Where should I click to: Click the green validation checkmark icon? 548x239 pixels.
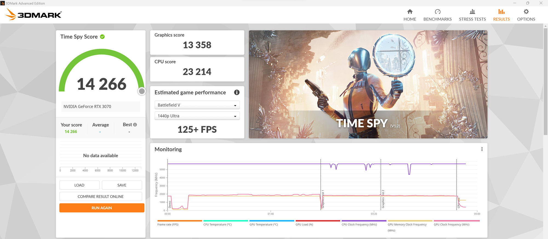(102, 37)
